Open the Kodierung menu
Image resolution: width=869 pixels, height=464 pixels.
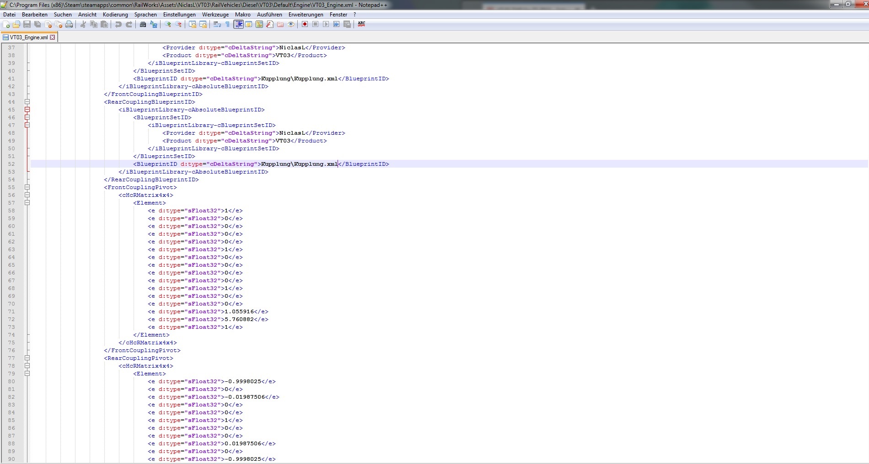point(115,15)
